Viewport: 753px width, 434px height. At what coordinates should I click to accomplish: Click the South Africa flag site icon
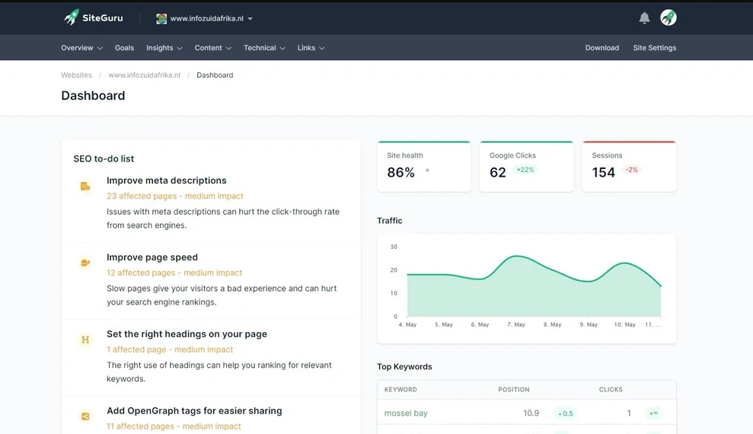pyautogui.click(x=161, y=18)
